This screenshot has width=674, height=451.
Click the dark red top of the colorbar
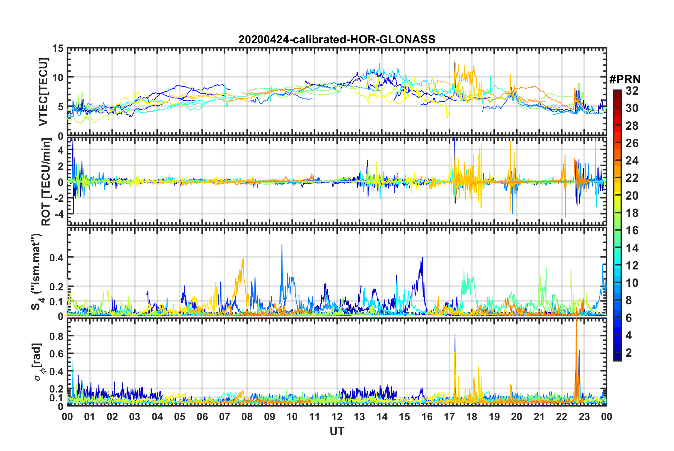click(617, 92)
